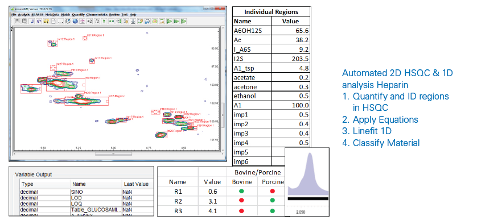This screenshot has width=477, height=224.
Task: Click the blue globe toolbar icon
Action: 75,21
